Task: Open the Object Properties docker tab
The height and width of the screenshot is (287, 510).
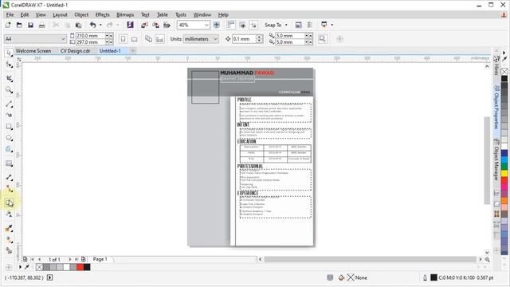Action: (496, 107)
